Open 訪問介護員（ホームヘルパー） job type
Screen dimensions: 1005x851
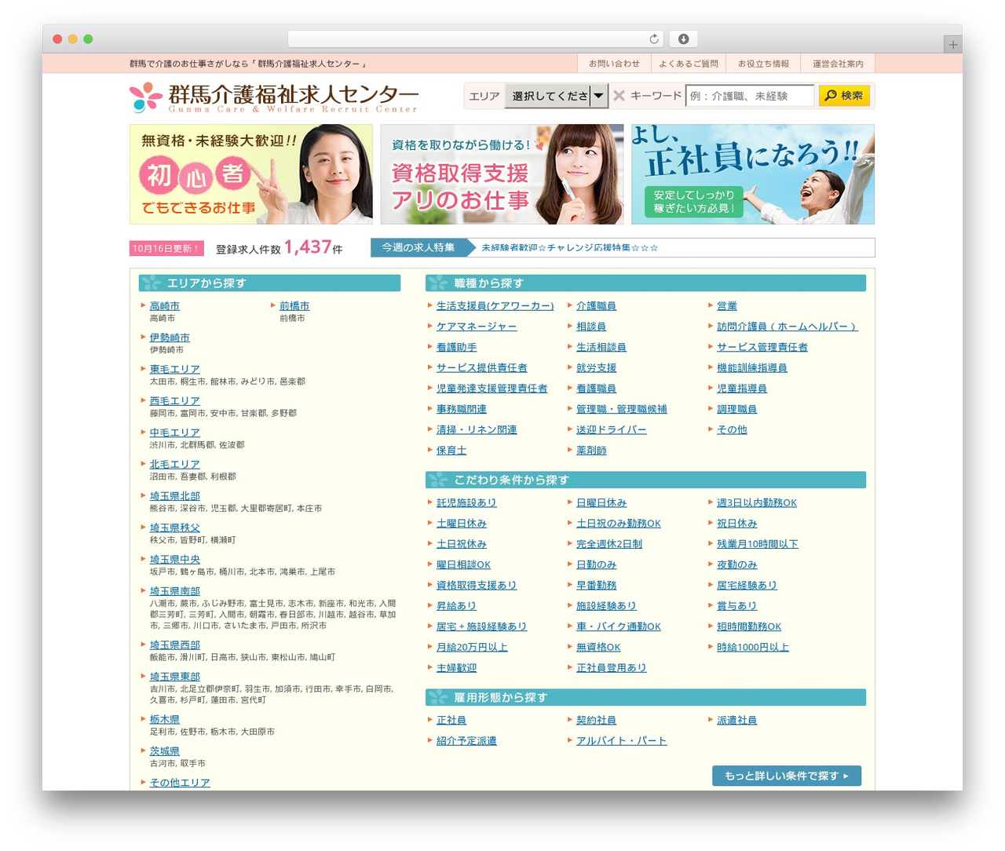(x=788, y=326)
